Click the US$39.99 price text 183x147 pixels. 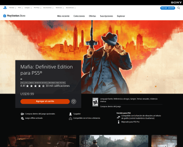click(27, 94)
